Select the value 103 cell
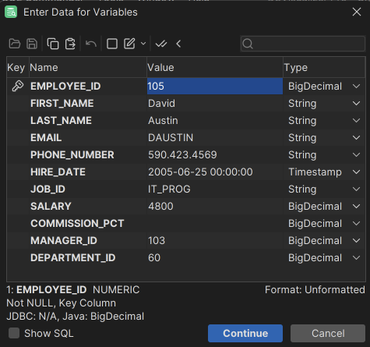 [x=215, y=240]
